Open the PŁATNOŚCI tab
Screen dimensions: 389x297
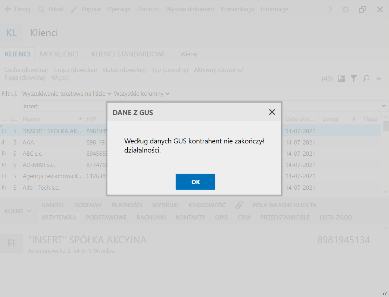click(x=127, y=205)
